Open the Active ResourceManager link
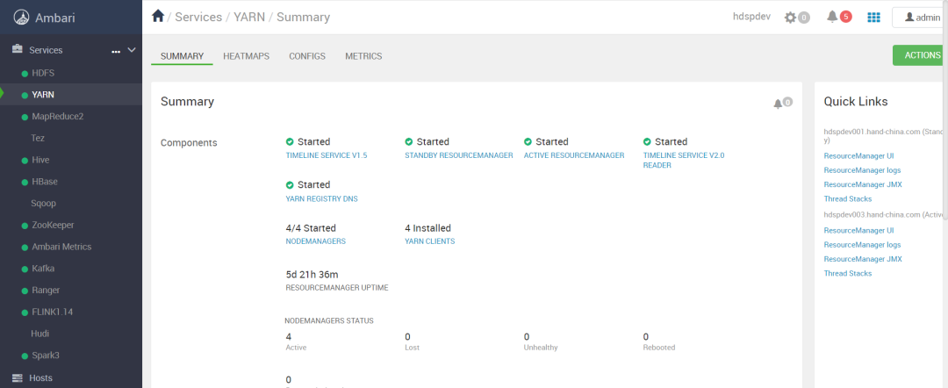Viewport: 948px width, 388px height. click(573, 155)
